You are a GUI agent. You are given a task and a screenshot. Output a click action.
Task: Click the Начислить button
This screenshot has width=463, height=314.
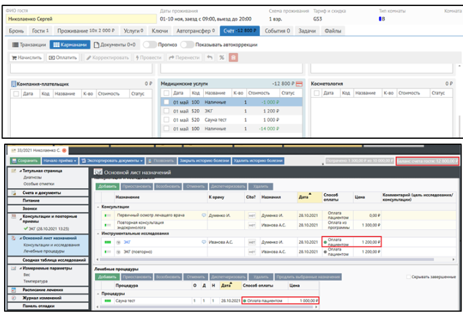pos(26,58)
